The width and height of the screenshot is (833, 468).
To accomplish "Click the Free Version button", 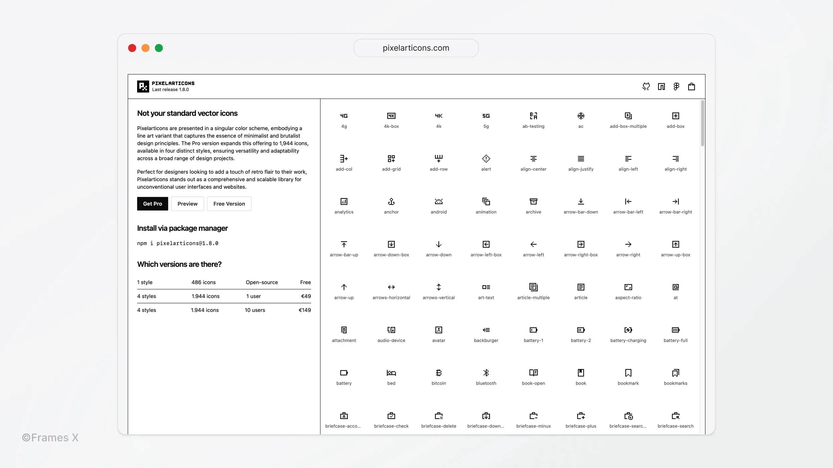I will click(229, 203).
